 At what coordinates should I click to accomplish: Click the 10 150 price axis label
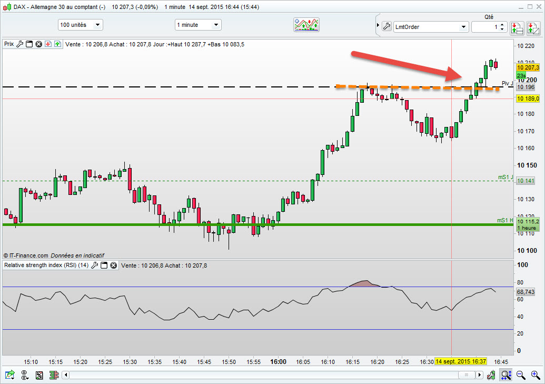point(527,165)
